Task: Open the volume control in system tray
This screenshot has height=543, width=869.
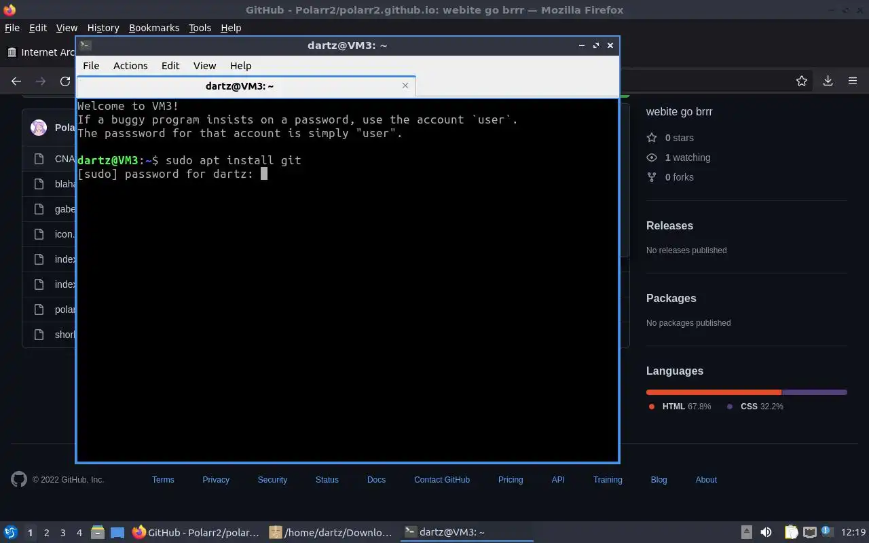Action: tap(766, 532)
